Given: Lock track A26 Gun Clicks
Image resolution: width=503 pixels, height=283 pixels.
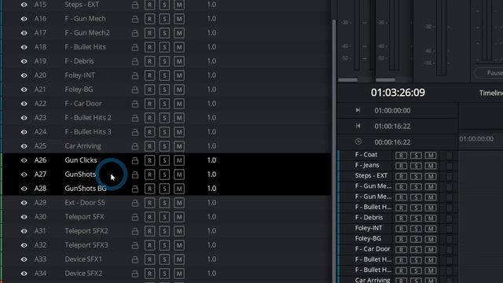Looking at the screenshot, I should [x=135, y=160].
